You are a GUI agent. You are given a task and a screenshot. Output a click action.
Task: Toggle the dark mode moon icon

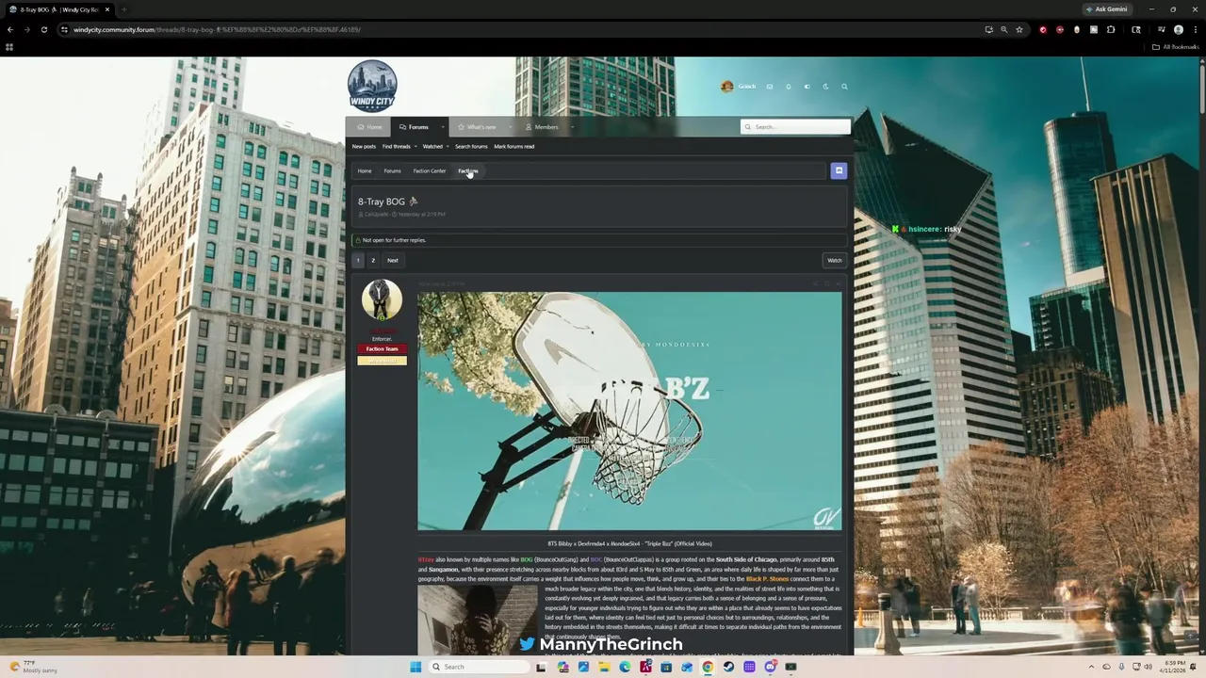click(825, 87)
